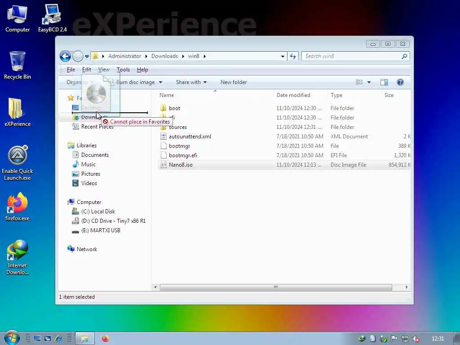Launch firefox.exe from the desktop
This screenshot has height=345, width=460.
pos(18,207)
